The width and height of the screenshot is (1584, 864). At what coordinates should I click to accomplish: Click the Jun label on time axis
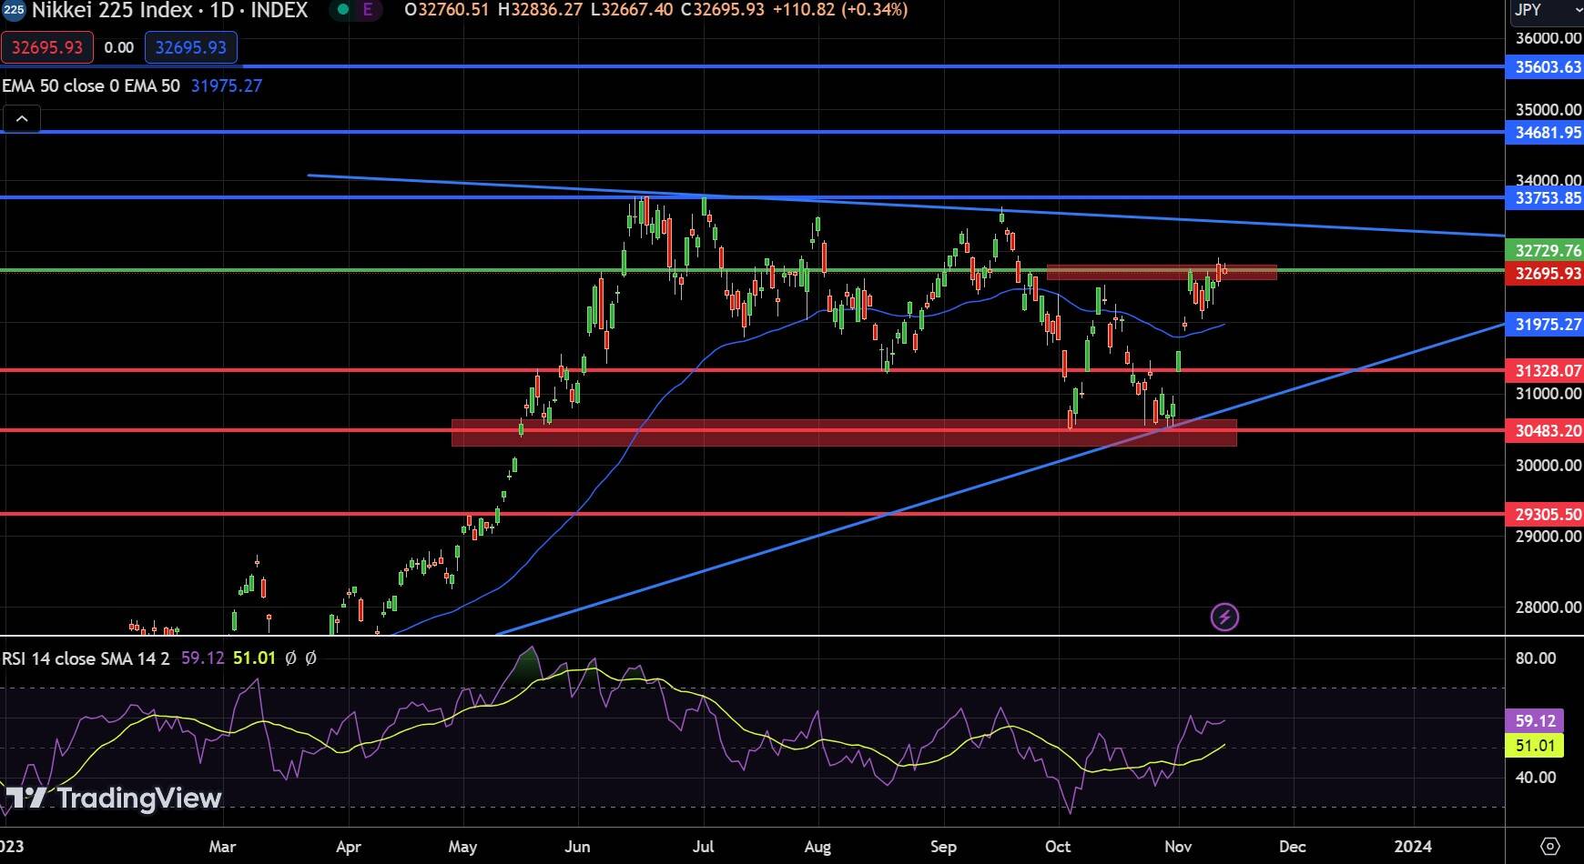[x=577, y=846]
